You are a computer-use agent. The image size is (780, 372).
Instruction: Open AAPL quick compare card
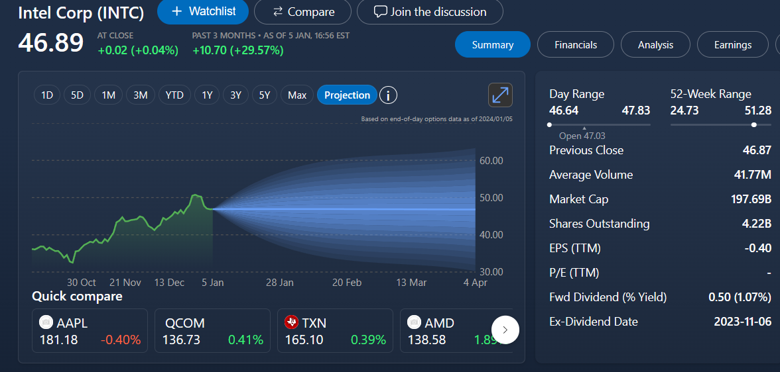[90, 331]
